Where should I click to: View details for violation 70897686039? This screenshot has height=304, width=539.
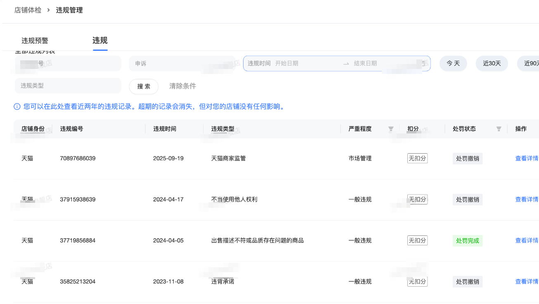pos(526,158)
